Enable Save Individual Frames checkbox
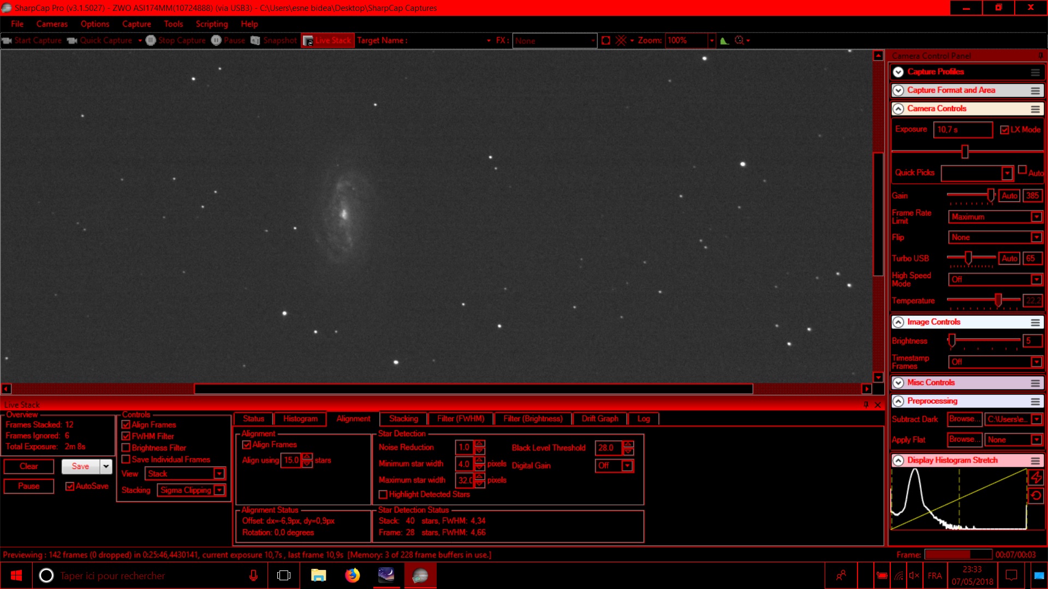Image resolution: width=1048 pixels, height=589 pixels. (126, 459)
